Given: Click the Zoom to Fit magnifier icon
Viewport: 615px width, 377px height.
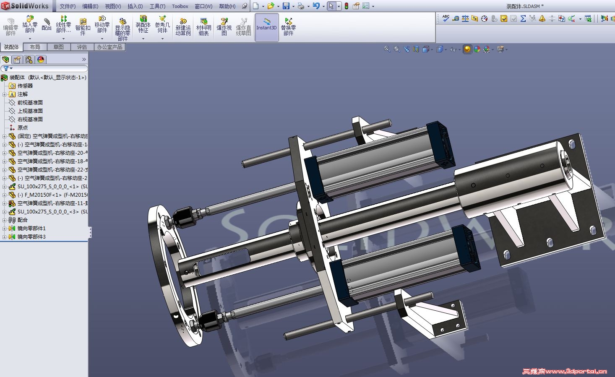Looking at the screenshot, I should click(387, 49).
